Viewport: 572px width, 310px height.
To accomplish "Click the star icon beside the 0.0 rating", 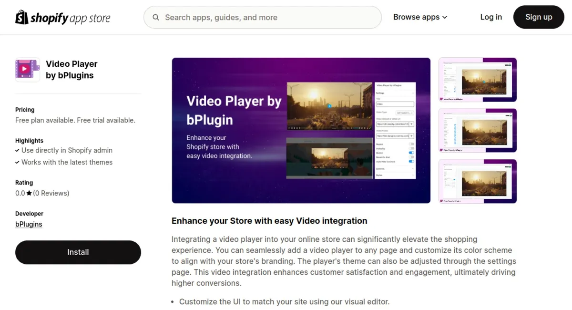I will (30, 193).
